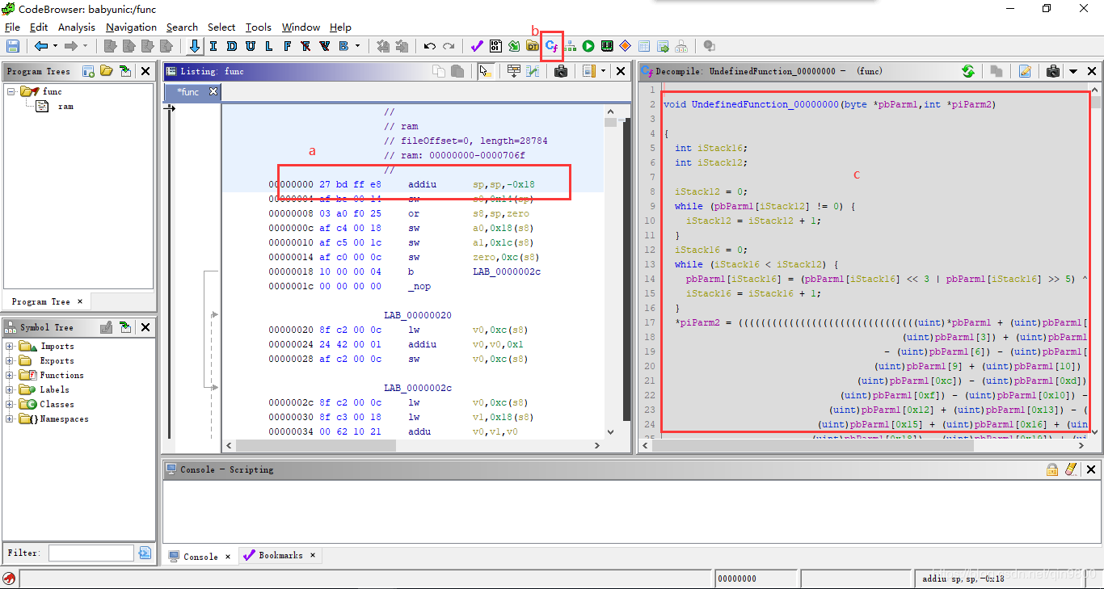The height and width of the screenshot is (589, 1104).
Task: Click the Symbol Tree Filter text field
Action: click(x=91, y=553)
